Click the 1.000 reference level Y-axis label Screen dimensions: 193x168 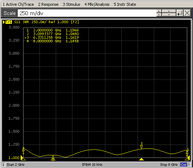[14, 158]
